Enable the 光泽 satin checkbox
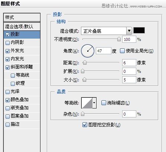Screen dimensions: 166x152 click(x=7, y=92)
